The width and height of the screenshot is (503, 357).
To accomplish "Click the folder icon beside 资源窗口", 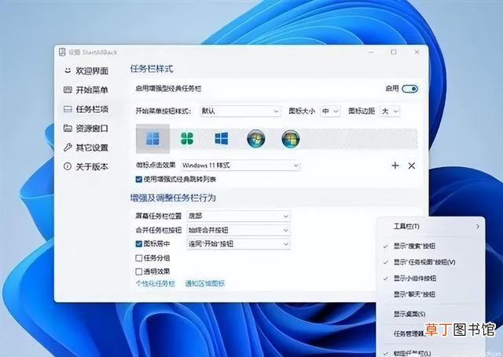I will [68, 128].
